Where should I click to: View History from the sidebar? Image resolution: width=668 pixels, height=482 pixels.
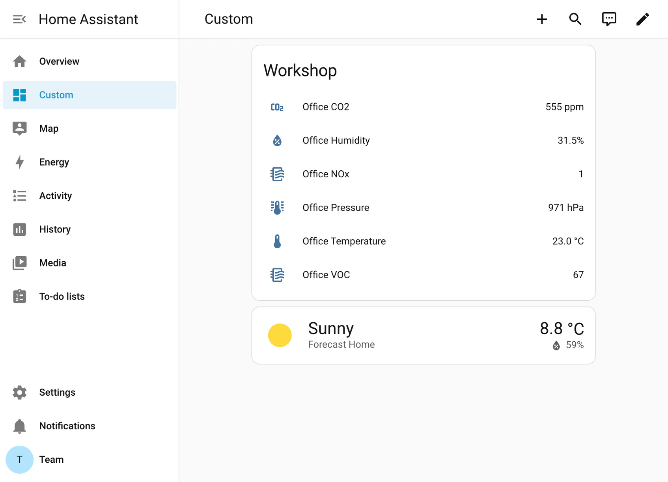[x=54, y=229]
